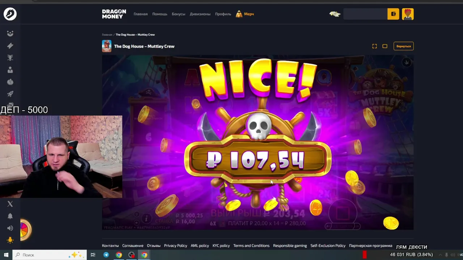Open Профиль in top navigation
Viewport: 463px width, 260px height.
click(223, 14)
